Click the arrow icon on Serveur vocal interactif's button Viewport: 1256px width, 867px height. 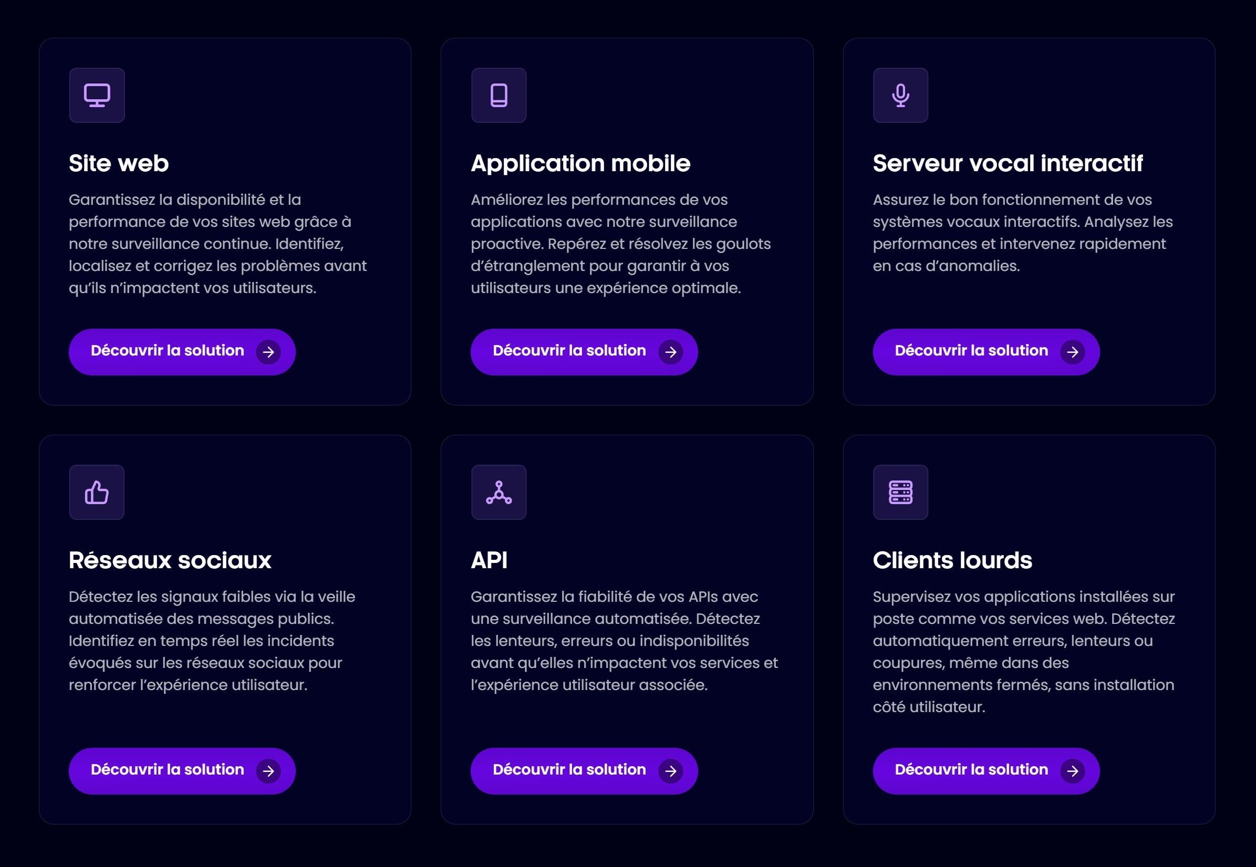(1072, 352)
